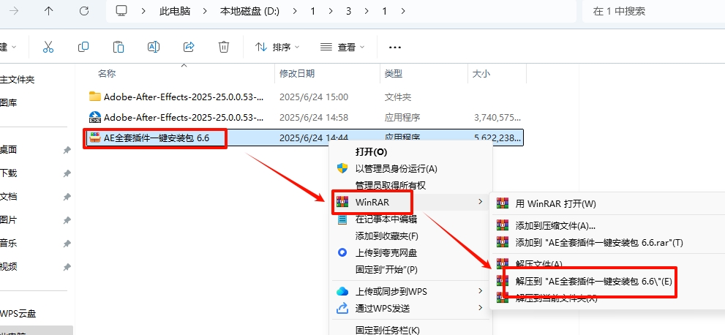Expand the WinRAR submenu arrow

[481, 202]
